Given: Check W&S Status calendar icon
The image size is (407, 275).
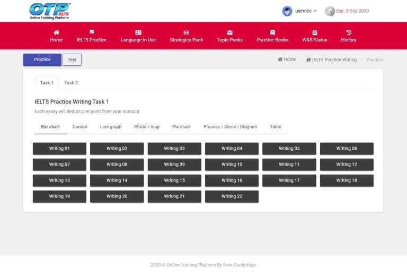Looking at the screenshot, I should point(315,32).
